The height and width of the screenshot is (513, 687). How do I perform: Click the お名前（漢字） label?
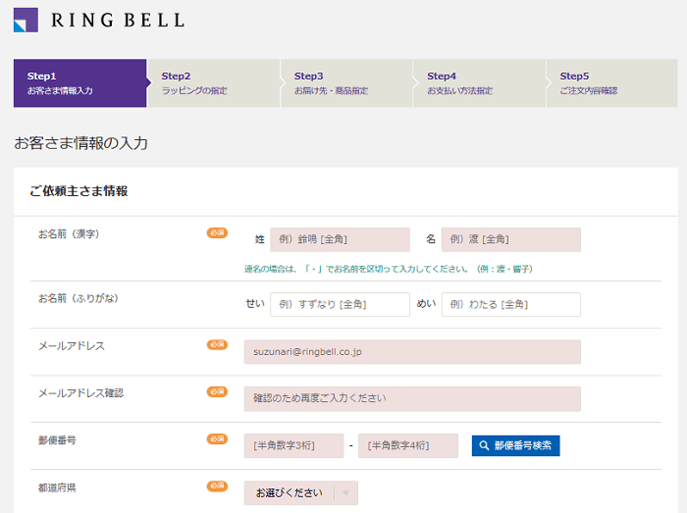[x=69, y=234]
